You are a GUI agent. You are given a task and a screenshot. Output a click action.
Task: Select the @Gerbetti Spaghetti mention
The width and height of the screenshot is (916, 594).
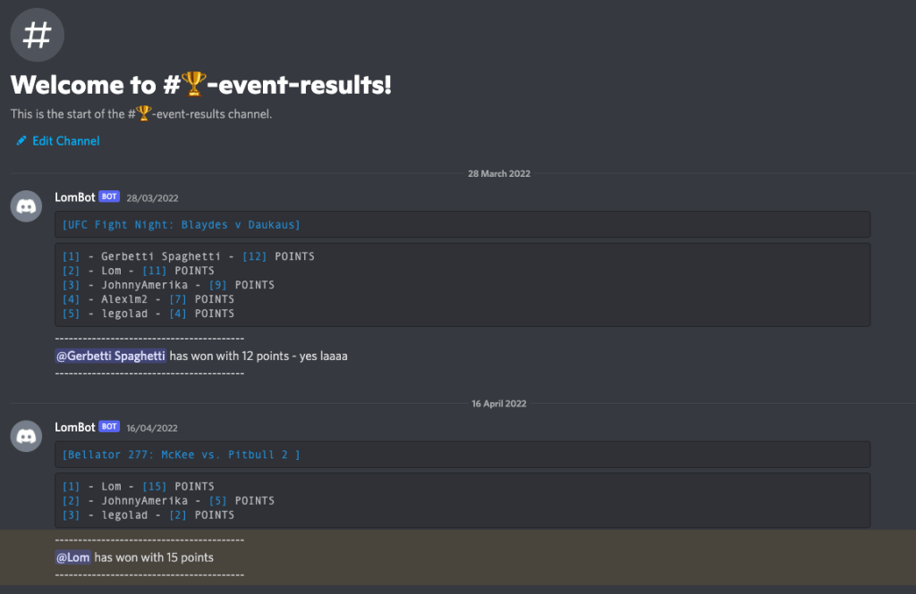coord(111,356)
